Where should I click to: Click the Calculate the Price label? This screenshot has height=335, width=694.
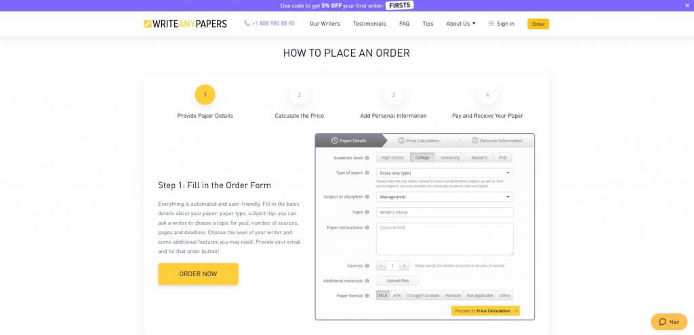point(299,116)
